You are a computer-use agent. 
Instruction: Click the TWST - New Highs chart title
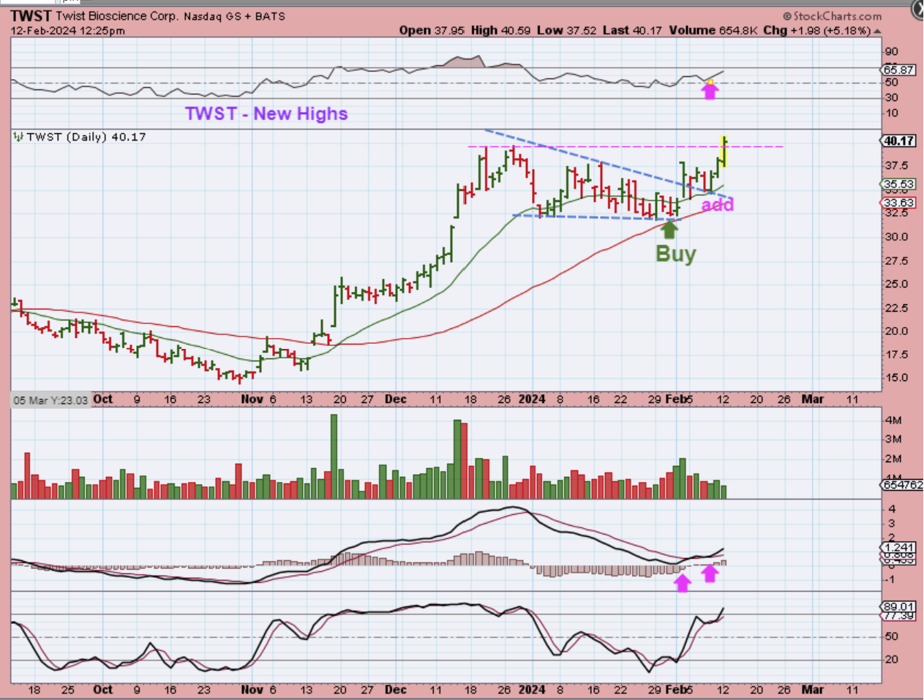tap(266, 113)
